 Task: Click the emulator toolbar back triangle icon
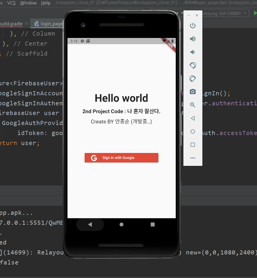[193, 118]
